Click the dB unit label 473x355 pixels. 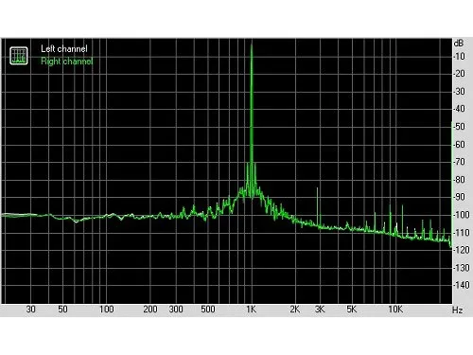pos(459,43)
